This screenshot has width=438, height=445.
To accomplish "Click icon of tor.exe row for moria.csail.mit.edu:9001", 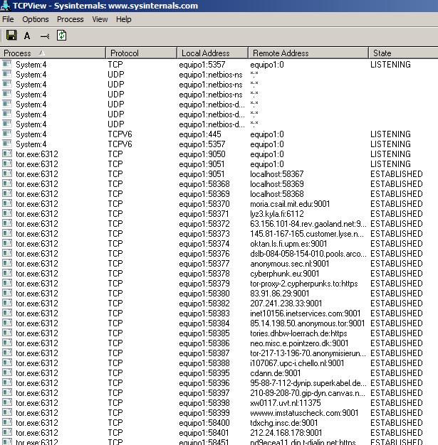I will pyautogui.click(x=7, y=203).
